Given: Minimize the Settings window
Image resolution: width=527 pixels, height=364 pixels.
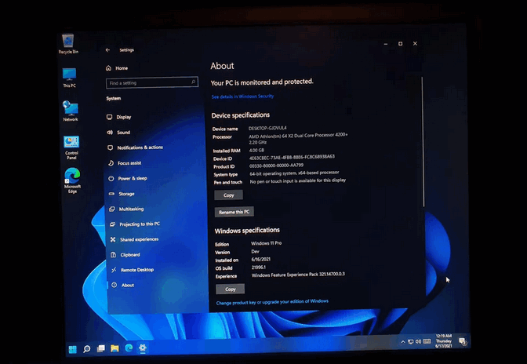Looking at the screenshot, I should click(386, 44).
